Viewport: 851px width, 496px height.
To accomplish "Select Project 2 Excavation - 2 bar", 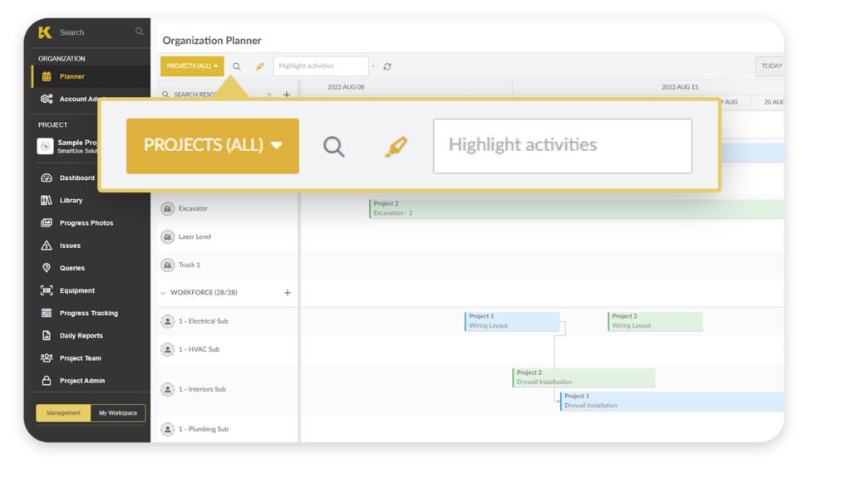I will [577, 208].
